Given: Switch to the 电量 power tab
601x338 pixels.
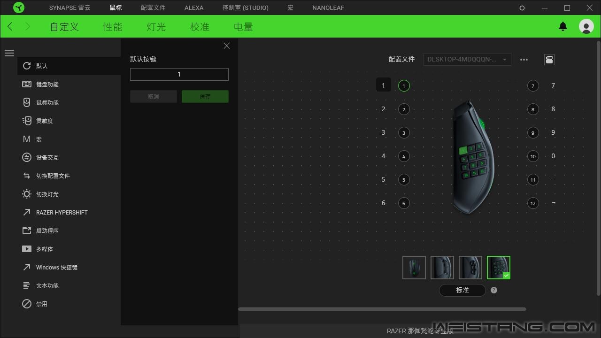Looking at the screenshot, I should pyautogui.click(x=243, y=27).
